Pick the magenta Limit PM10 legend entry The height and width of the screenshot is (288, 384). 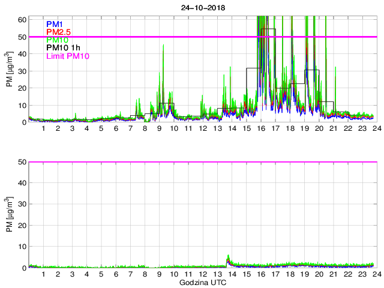[68, 57]
